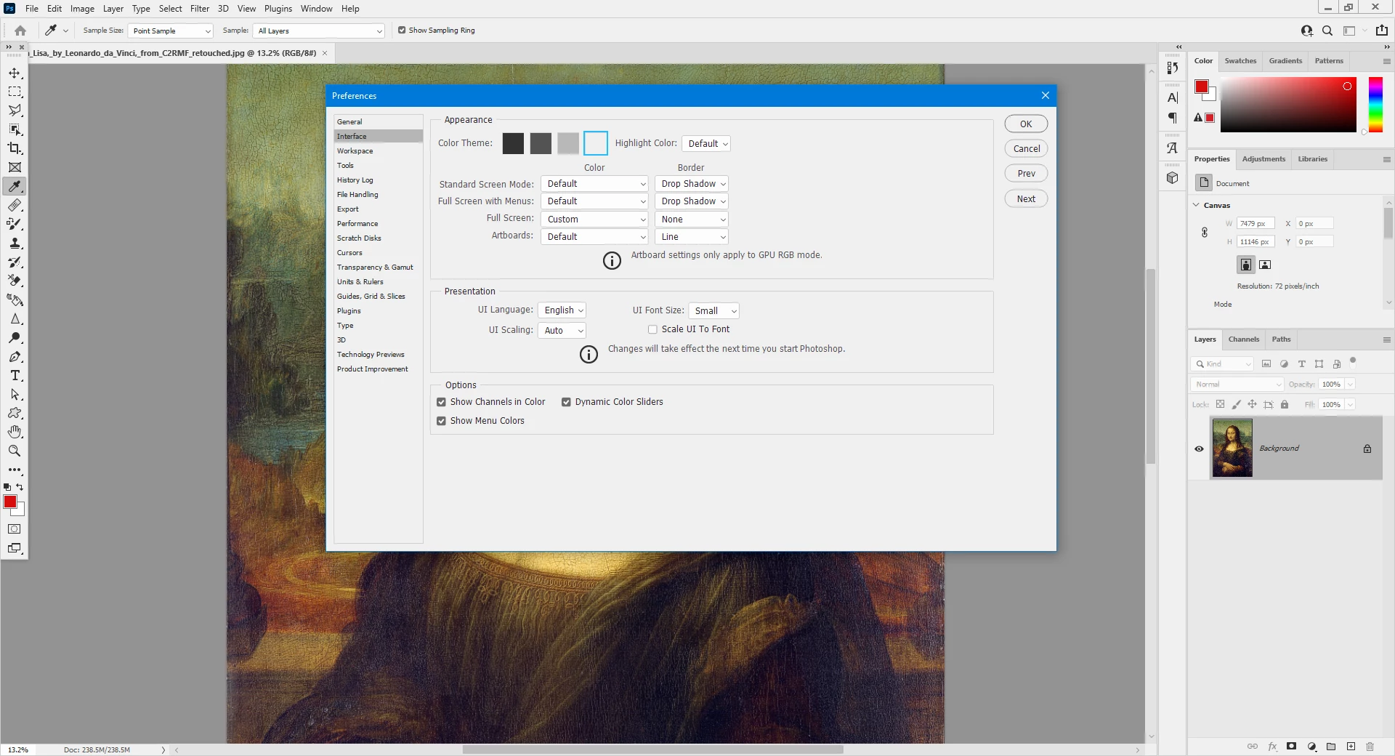The height and width of the screenshot is (756, 1395).
Task: Collapse the Canvas section
Action: (x=1196, y=205)
